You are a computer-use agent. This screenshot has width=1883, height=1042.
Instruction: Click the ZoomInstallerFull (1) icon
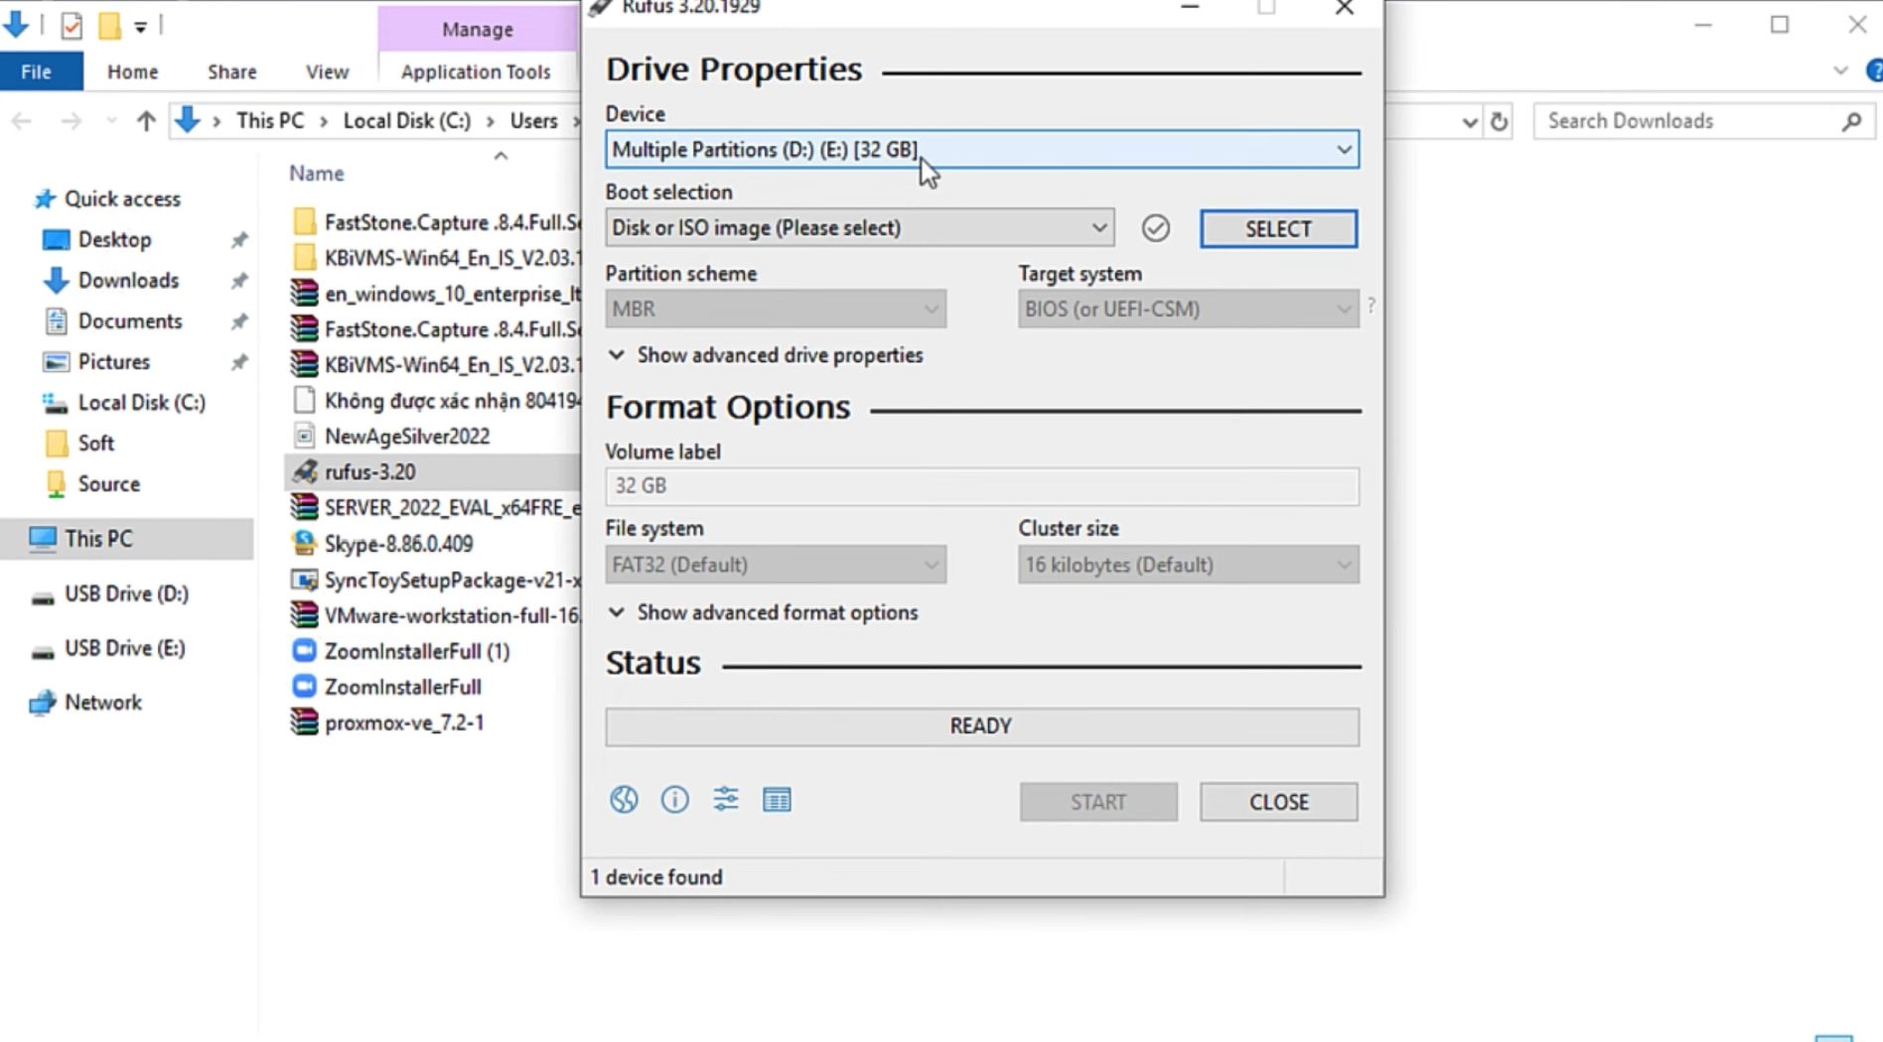(305, 651)
